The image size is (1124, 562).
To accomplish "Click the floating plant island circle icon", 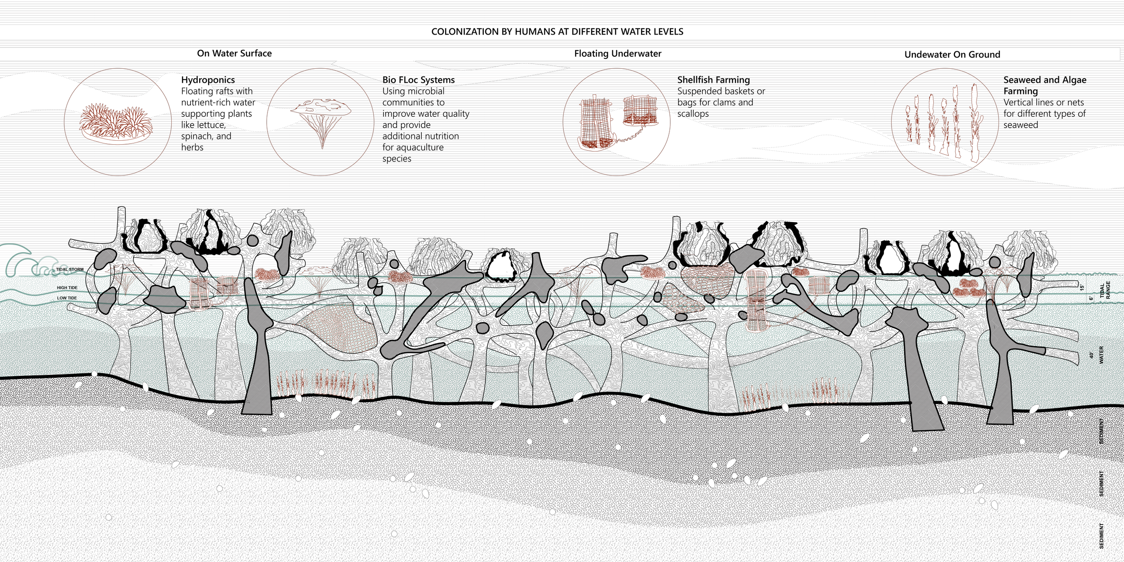I will coord(117,122).
